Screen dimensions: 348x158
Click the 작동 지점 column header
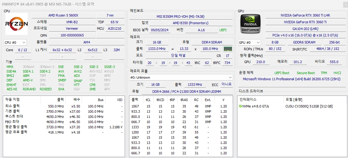(x=22, y=100)
